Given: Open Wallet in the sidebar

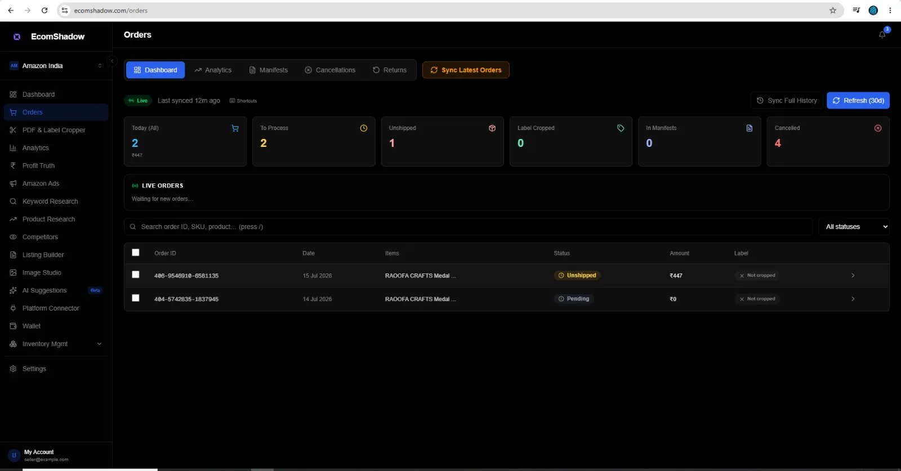Looking at the screenshot, I should click(55, 326).
